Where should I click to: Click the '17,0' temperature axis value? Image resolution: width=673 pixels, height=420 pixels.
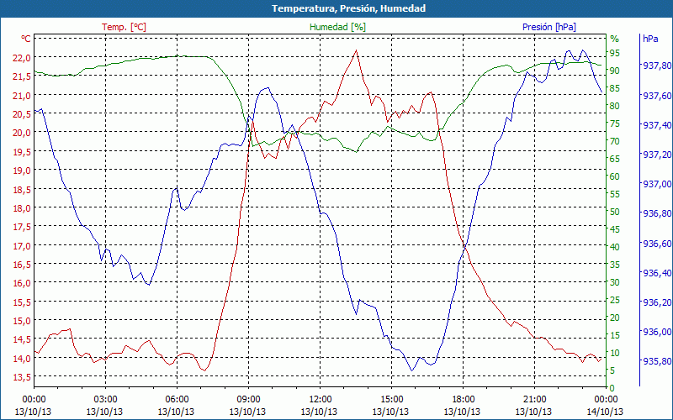[x=22, y=245]
